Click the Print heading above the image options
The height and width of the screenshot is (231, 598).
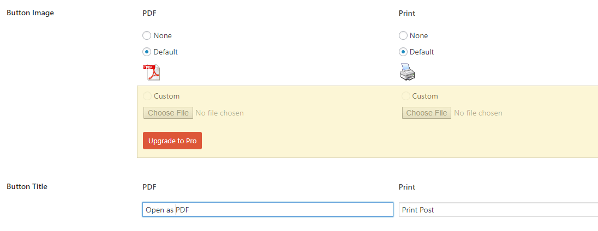pyautogui.click(x=407, y=13)
